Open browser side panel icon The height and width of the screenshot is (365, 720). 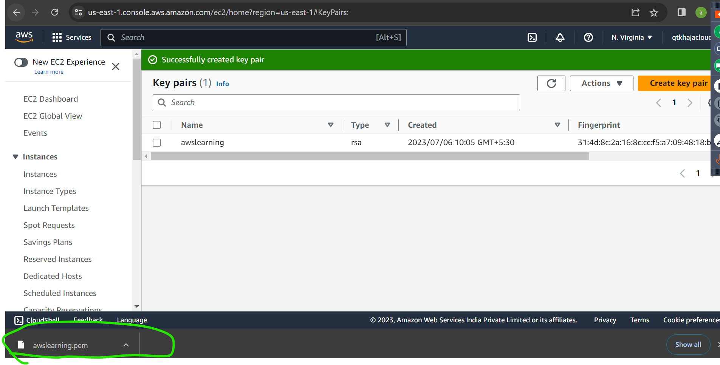681,12
